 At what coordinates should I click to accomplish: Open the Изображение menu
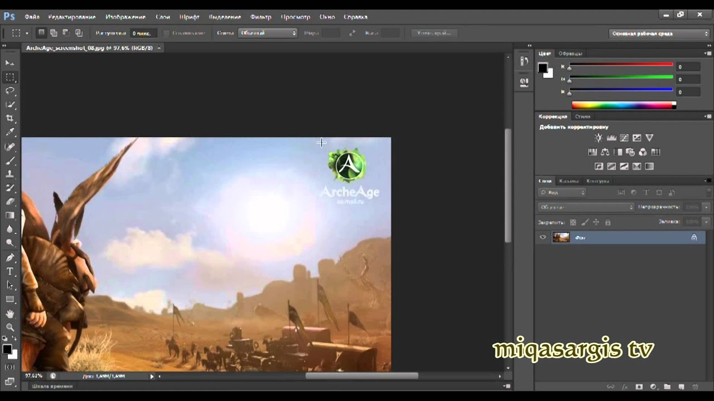126,17
